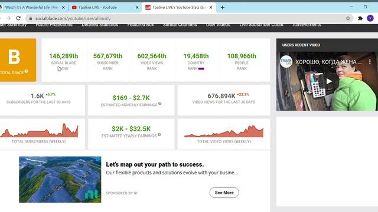378x212 pixels.
Task: Open the Featured Box menu item
Action: click(141, 25)
